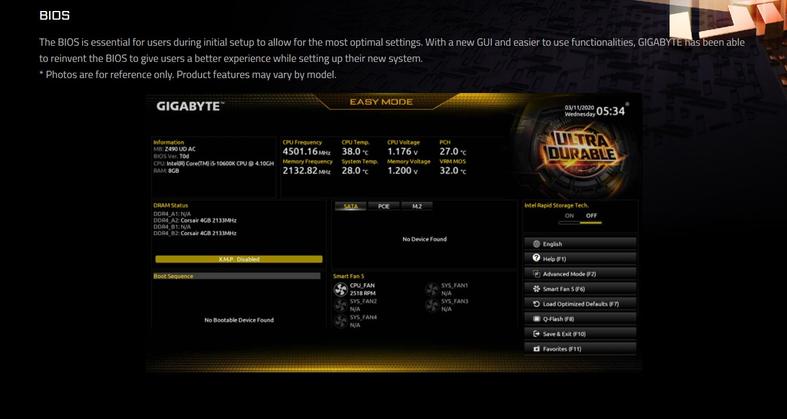Click the EASY MODE header banner
Image resolution: width=787 pixels, height=419 pixels.
381,102
